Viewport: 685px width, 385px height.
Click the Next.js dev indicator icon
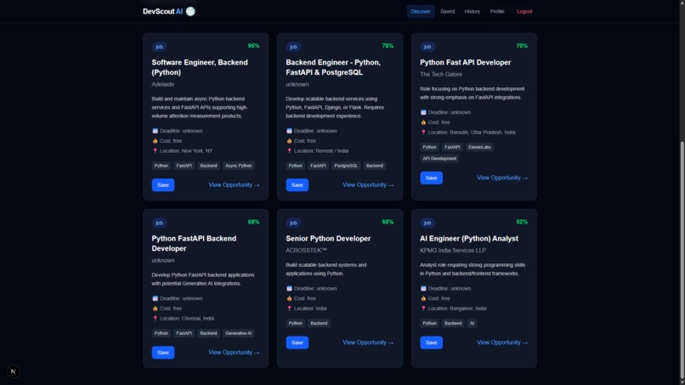(13, 371)
